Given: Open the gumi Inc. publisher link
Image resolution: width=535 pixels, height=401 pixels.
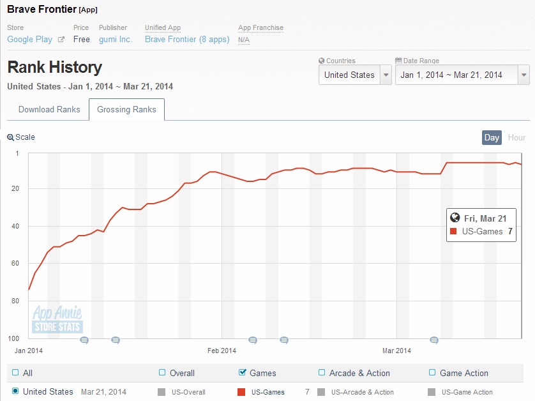Looking at the screenshot, I should tap(116, 40).
